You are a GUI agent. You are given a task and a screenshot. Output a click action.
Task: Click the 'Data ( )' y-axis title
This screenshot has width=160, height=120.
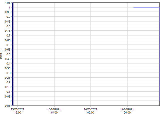coord(1,54)
